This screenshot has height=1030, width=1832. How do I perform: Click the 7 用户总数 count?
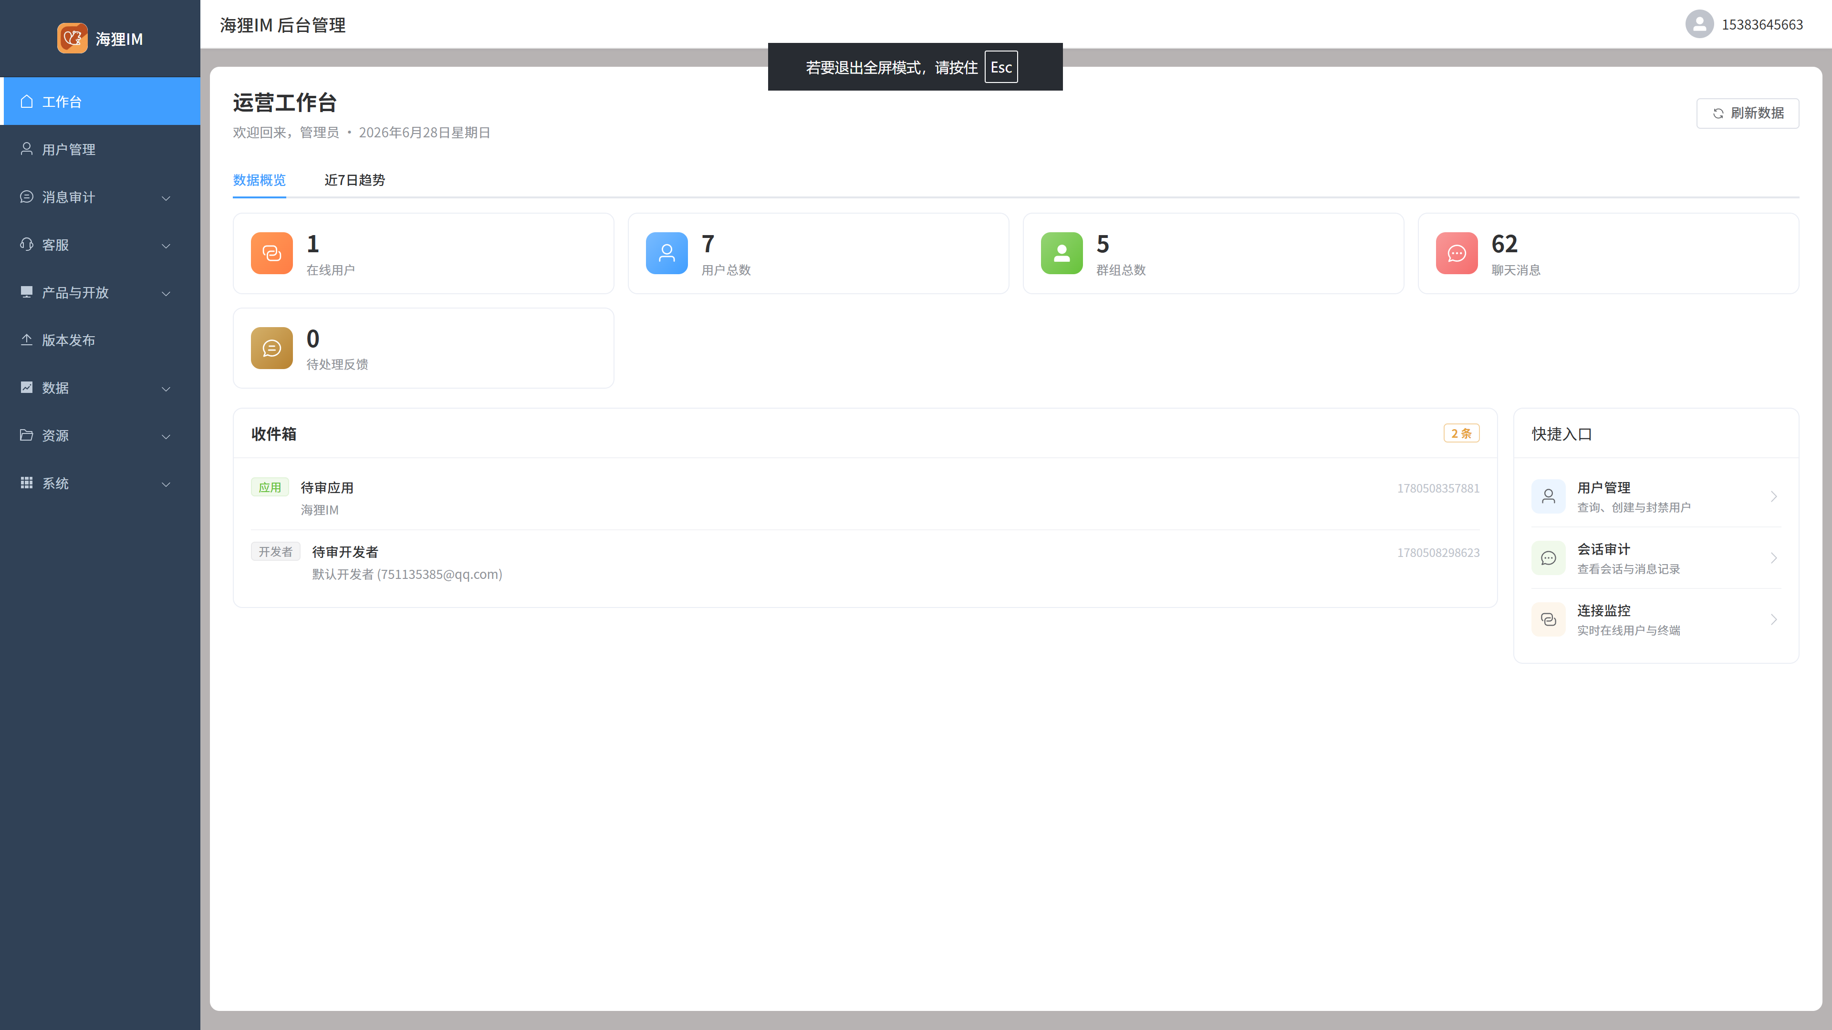coord(708,244)
